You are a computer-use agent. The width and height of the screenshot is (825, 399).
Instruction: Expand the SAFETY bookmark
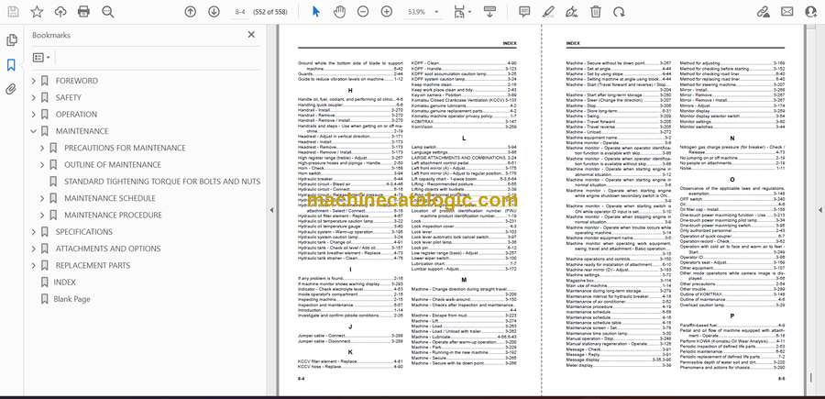34,97
